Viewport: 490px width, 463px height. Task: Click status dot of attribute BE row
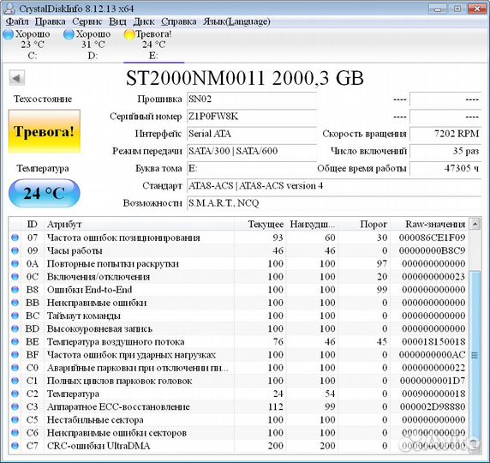[15, 341]
